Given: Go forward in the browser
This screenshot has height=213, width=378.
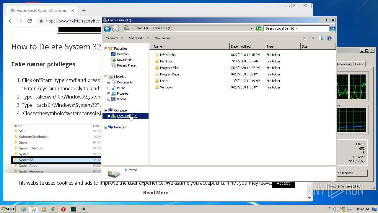Looking at the screenshot, I should [20, 21].
